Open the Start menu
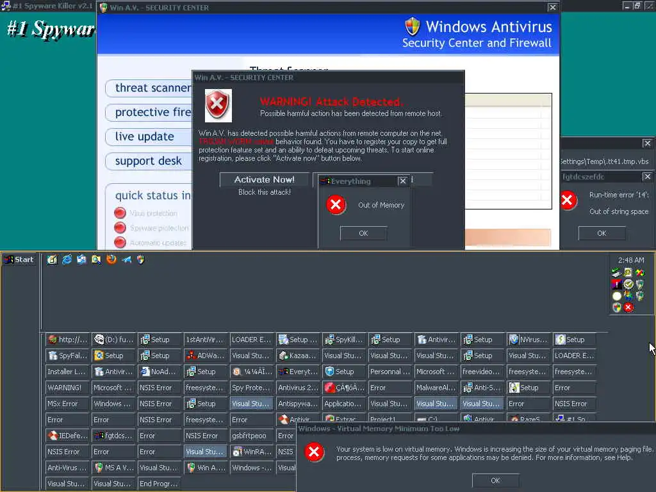656x492 pixels. 19,260
